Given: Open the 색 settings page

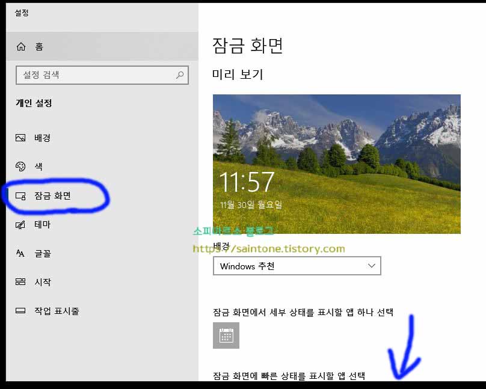Looking at the screenshot, I should (38, 167).
